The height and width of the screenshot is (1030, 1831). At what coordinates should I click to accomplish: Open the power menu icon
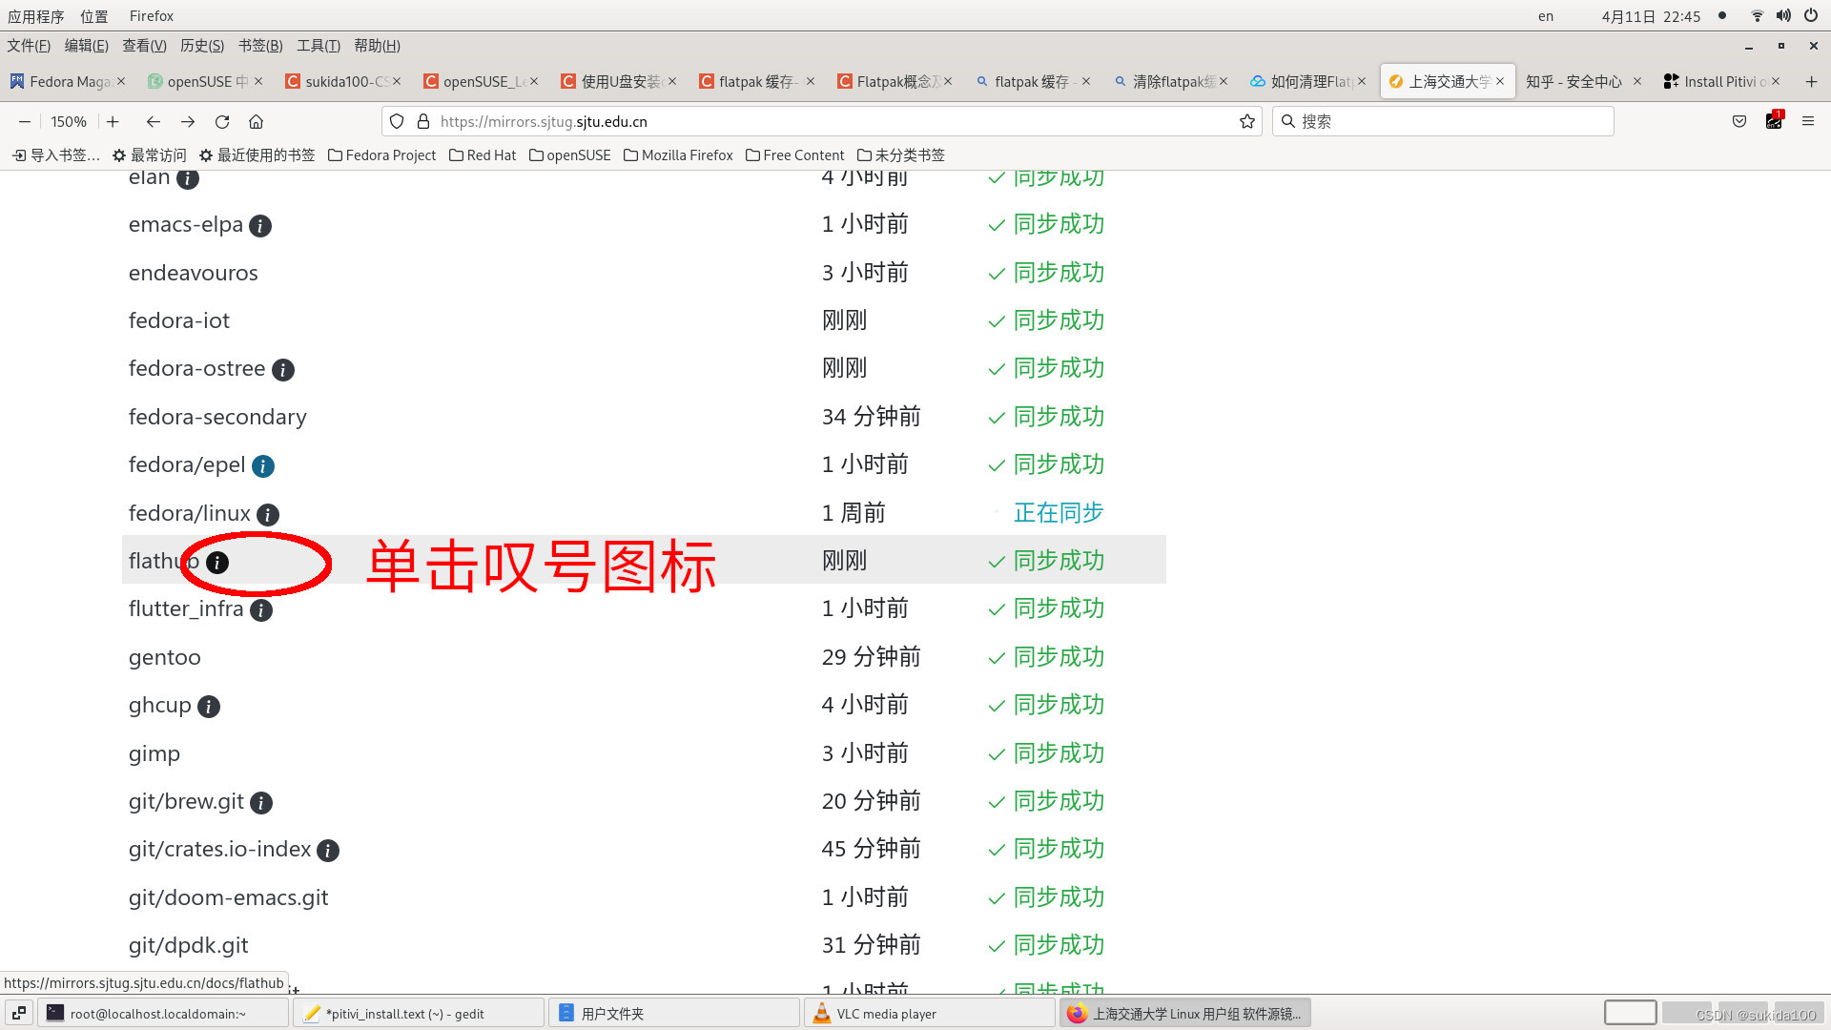pos(1810,15)
